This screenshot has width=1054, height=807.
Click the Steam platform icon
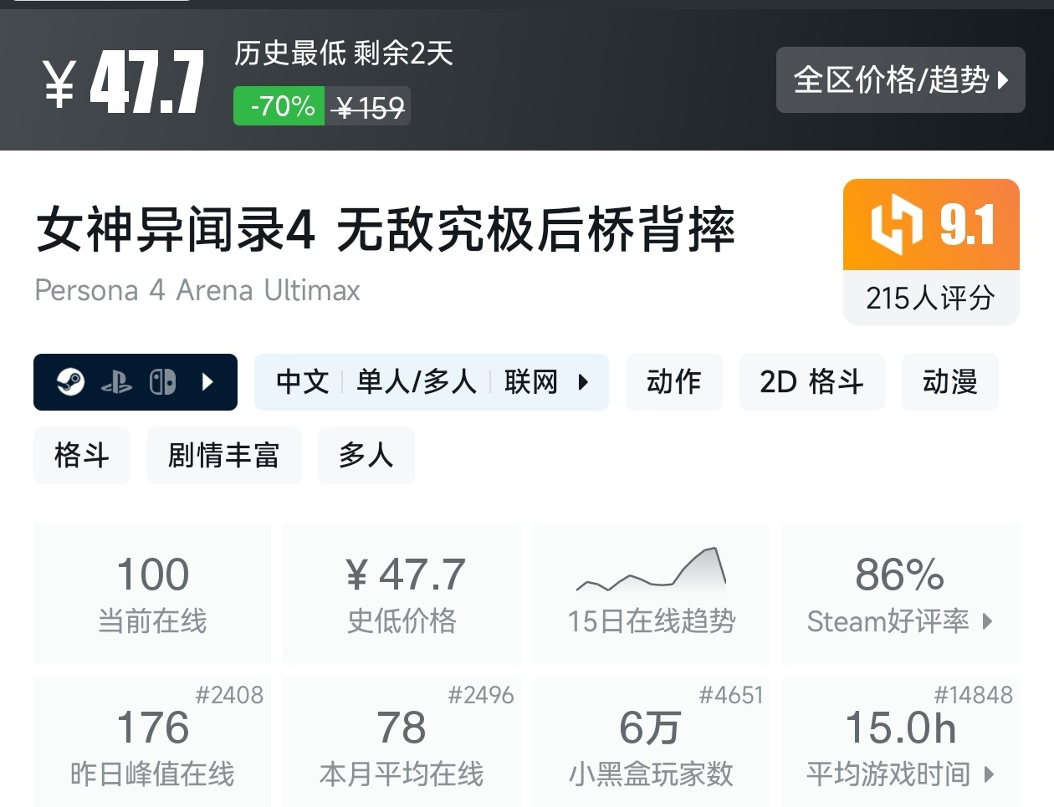(71, 382)
